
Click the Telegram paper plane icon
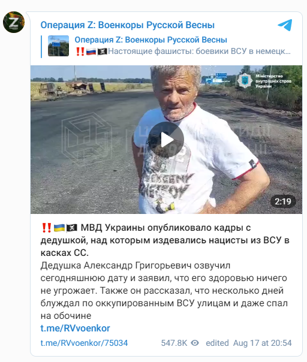pyautogui.click(x=285, y=25)
